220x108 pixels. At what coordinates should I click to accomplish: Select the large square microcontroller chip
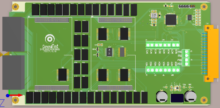[171, 20]
